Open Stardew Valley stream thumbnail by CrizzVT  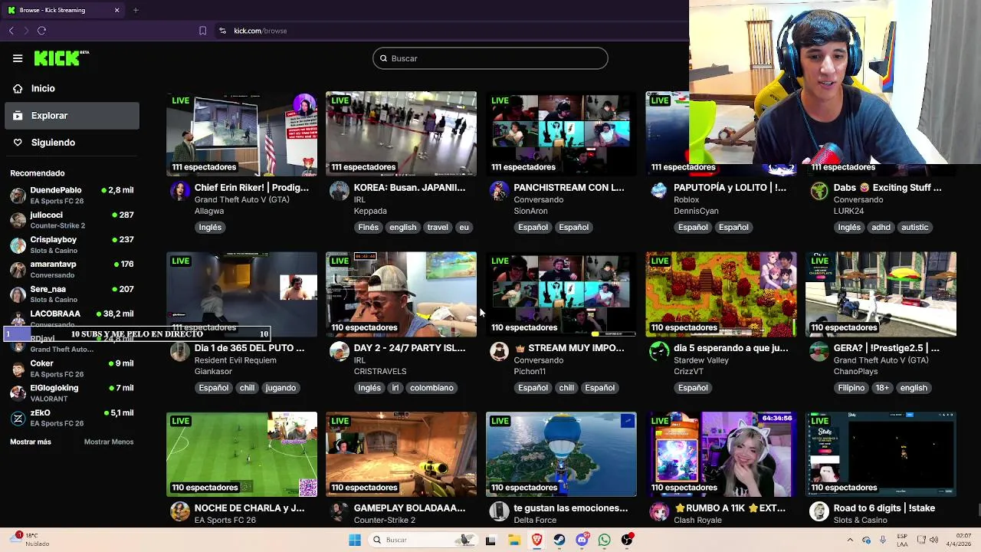coord(721,294)
